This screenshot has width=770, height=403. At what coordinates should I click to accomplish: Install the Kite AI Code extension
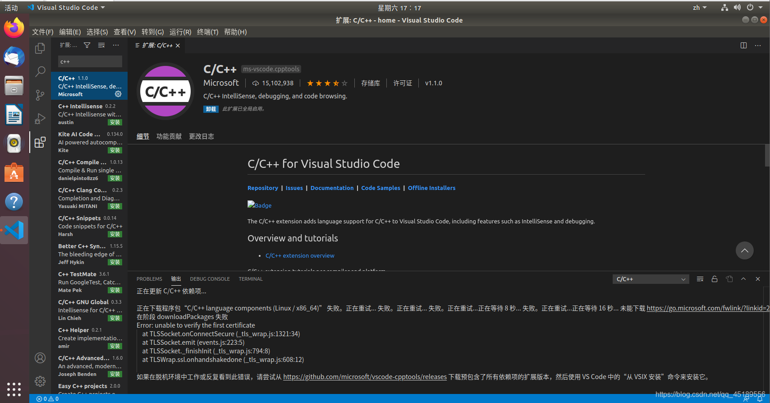(x=115, y=150)
